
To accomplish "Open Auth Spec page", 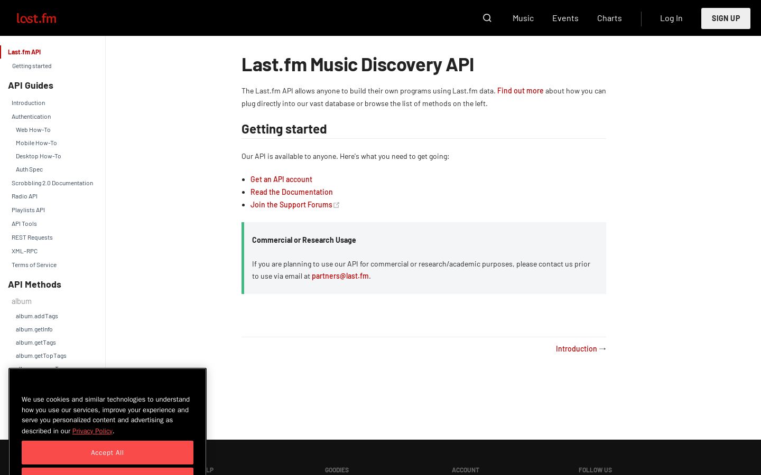I will (x=29, y=169).
